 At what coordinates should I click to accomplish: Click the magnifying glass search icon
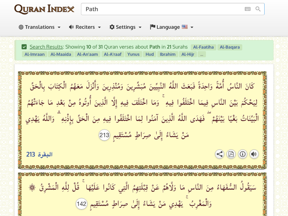pos(258,9)
